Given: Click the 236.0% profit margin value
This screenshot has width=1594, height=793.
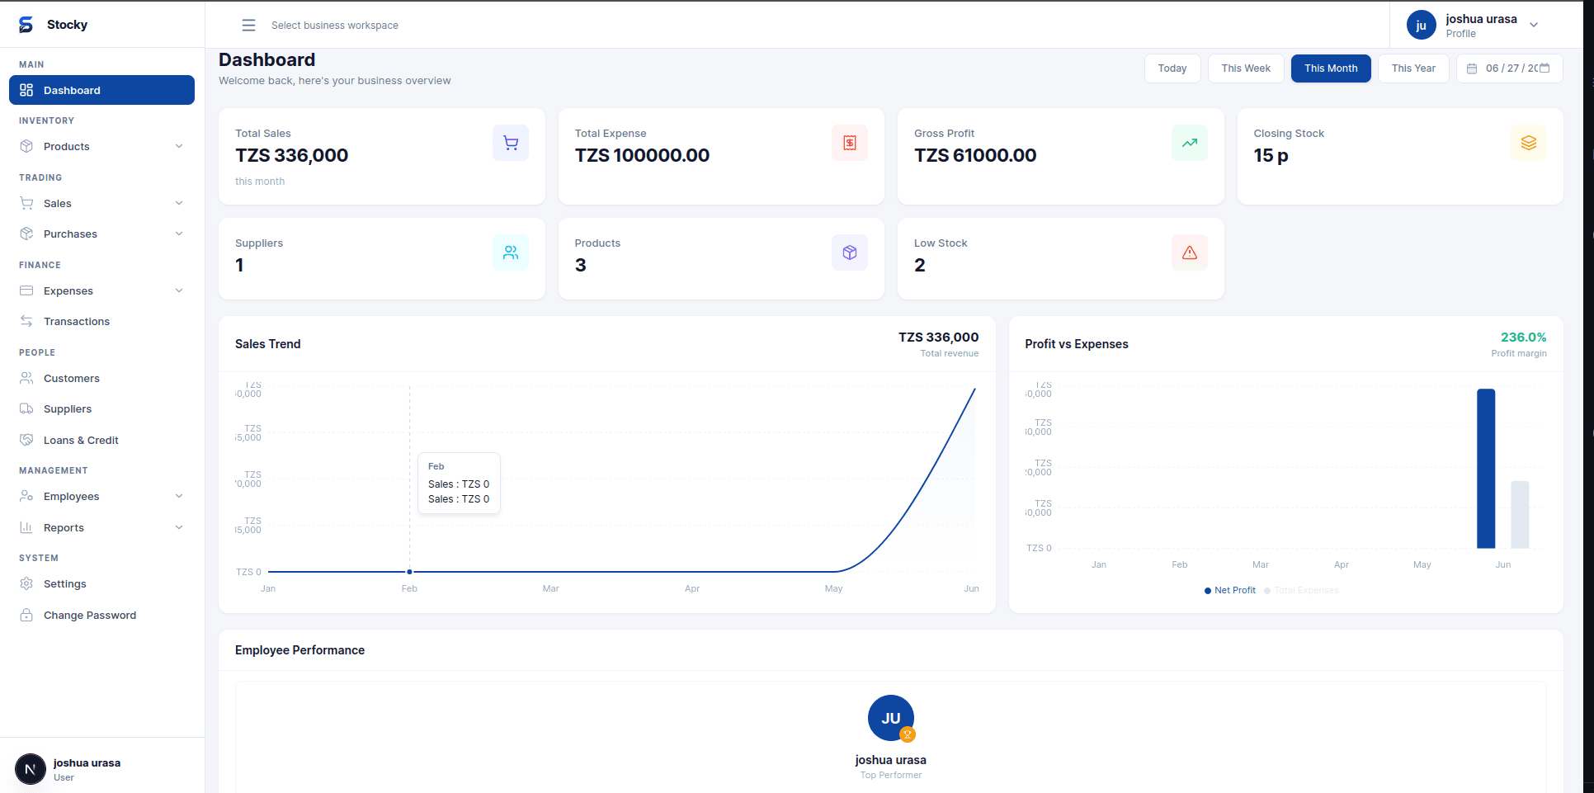Looking at the screenshot, I should (1523, 337).
